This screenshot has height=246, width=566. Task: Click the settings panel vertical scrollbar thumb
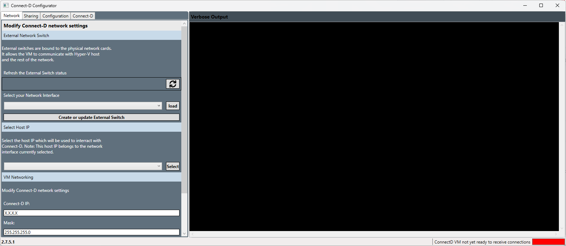184,110
